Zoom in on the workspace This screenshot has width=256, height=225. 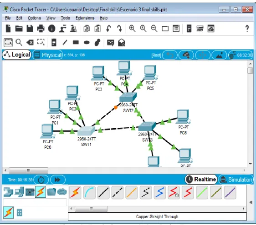point(132,29)
